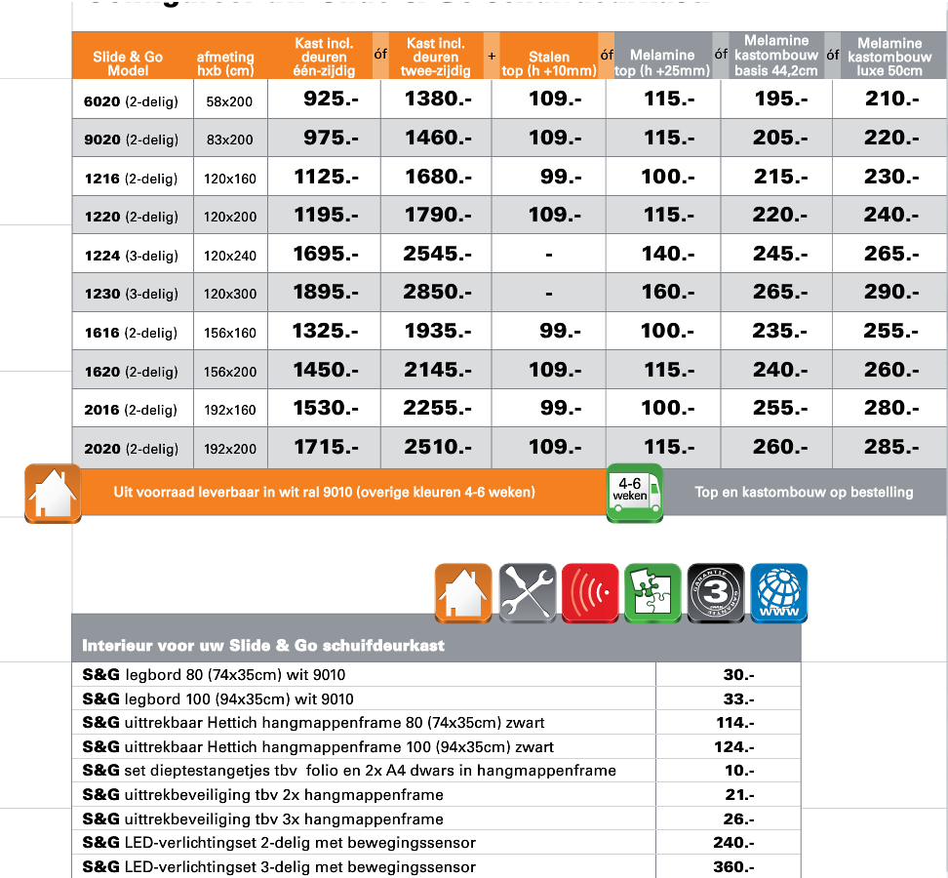948x878 pixels.
Task: Select the orange house icon in icon row
Action: coord(462,592)
